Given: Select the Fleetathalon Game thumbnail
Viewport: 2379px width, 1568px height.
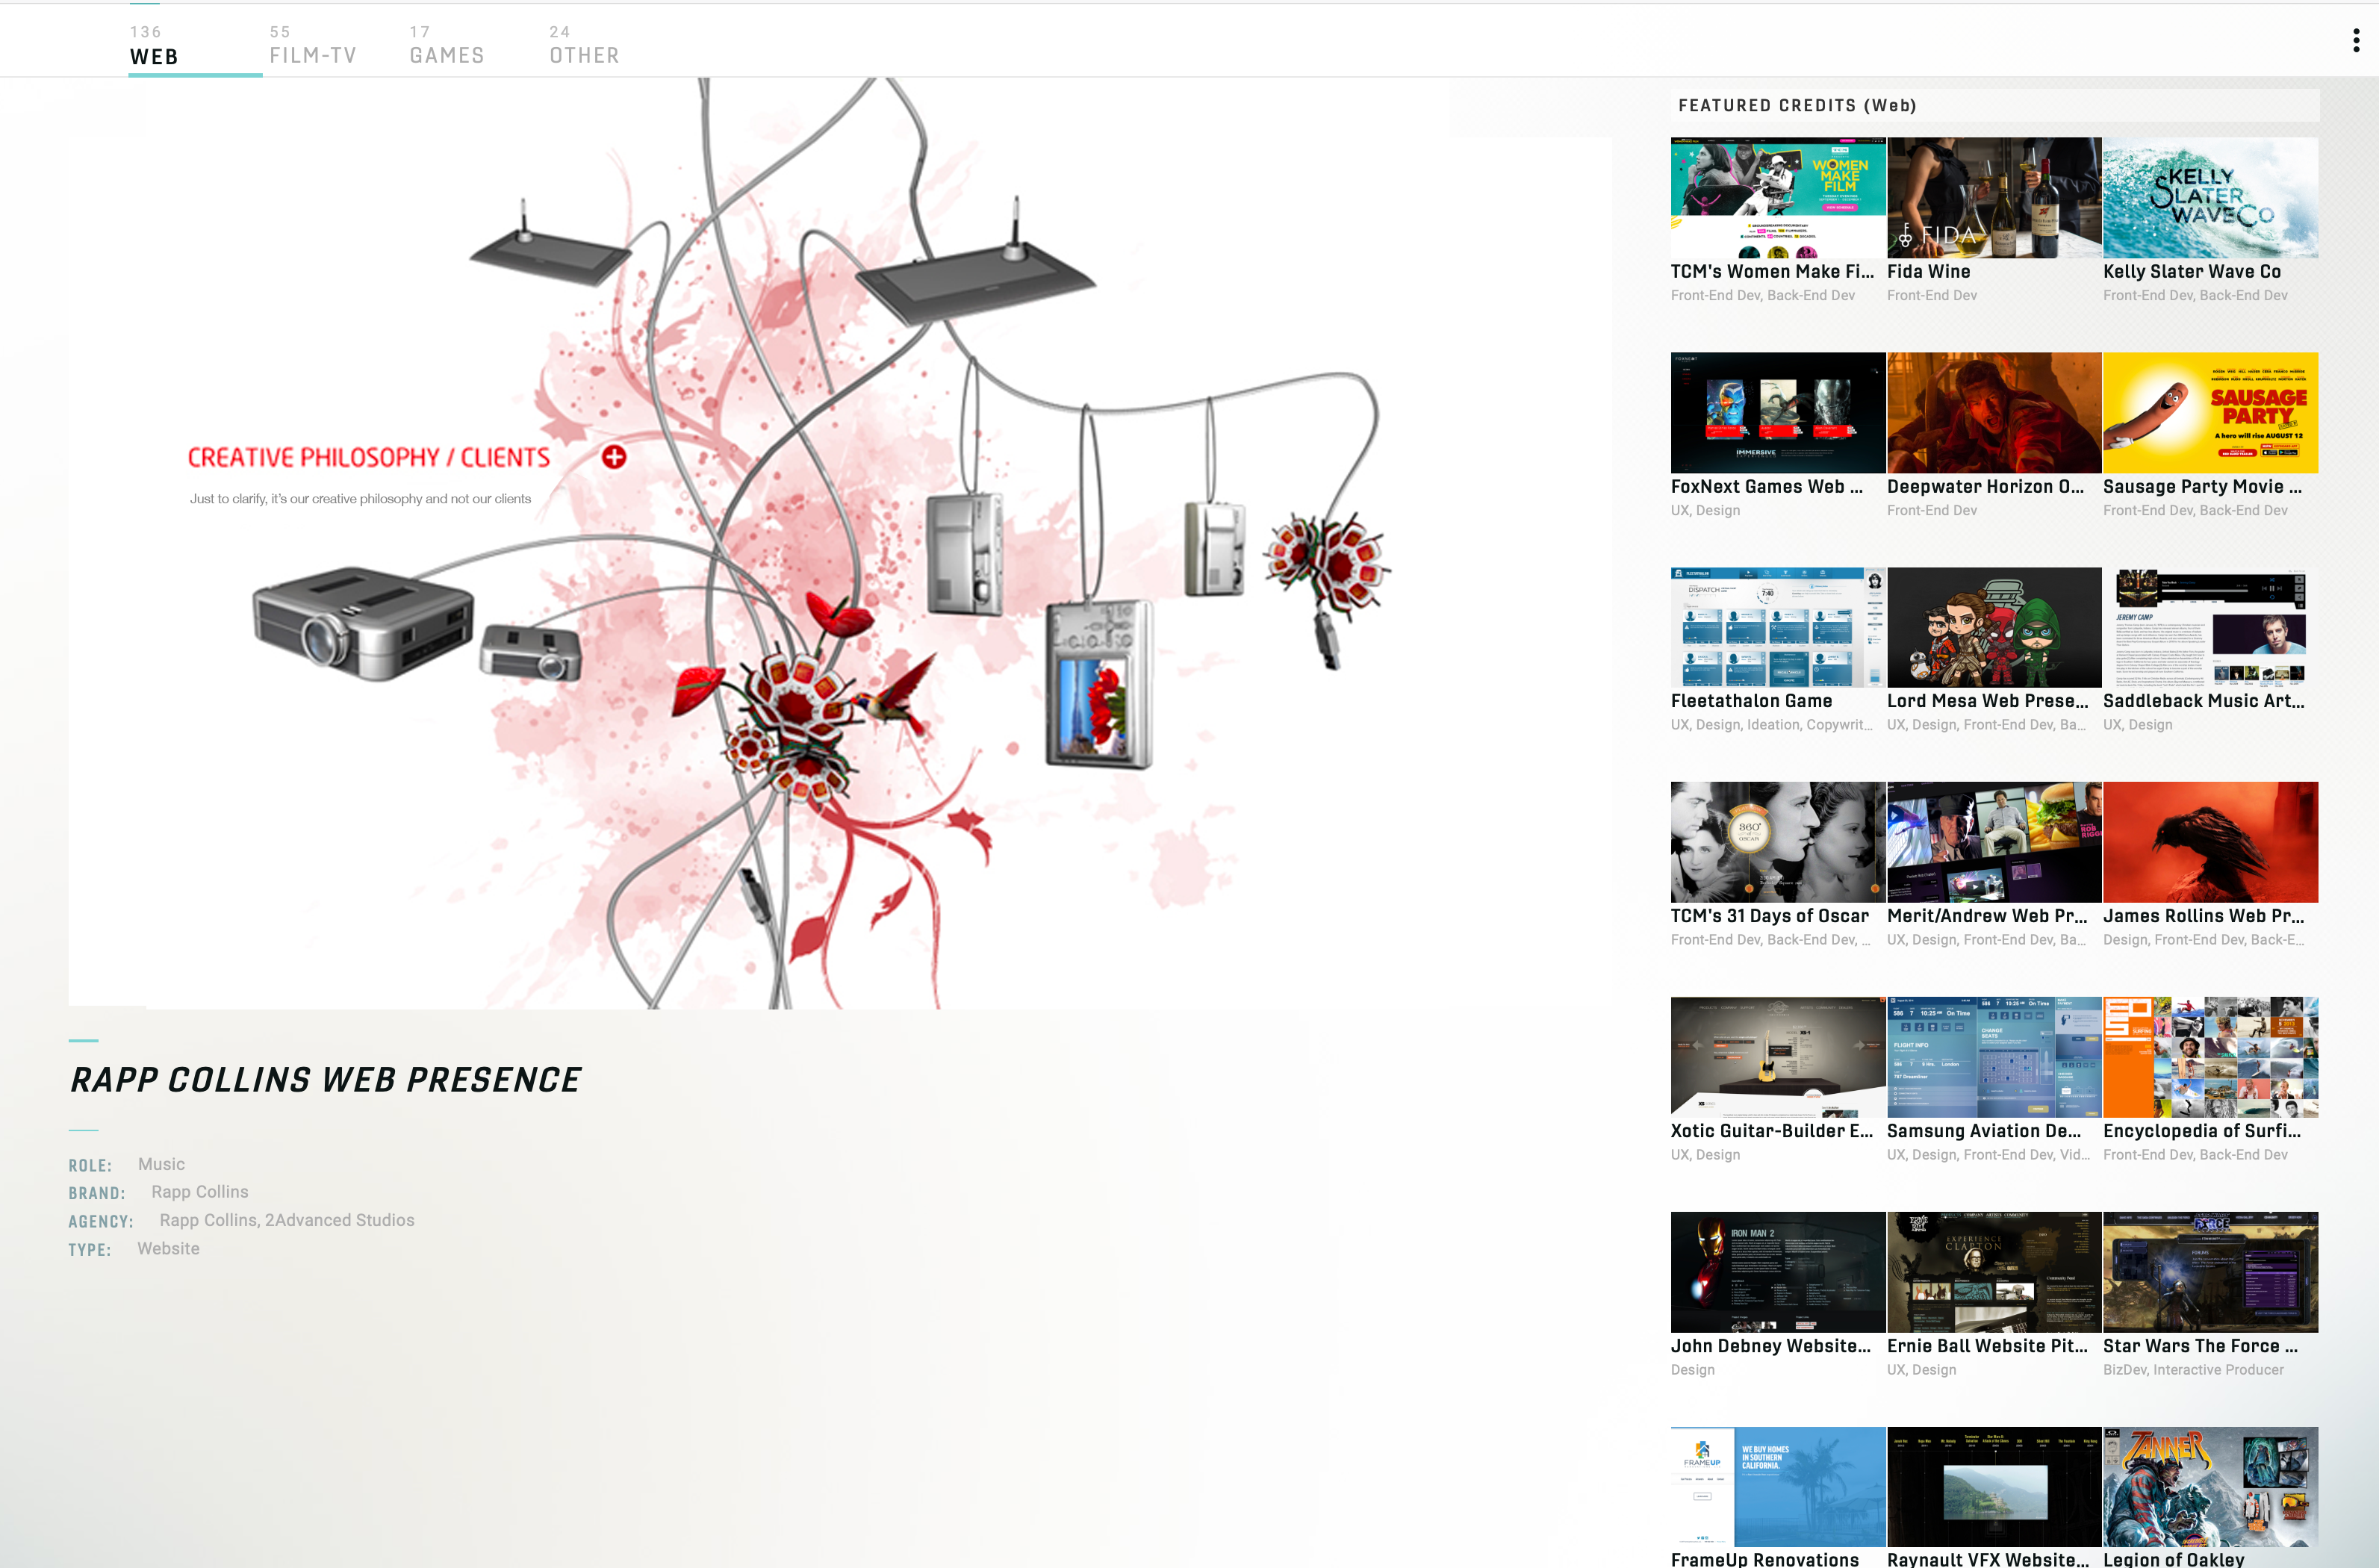Looking at the screenshot, I should click(x=1777, y=627).
